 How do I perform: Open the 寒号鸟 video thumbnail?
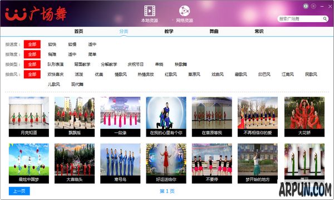120,163
